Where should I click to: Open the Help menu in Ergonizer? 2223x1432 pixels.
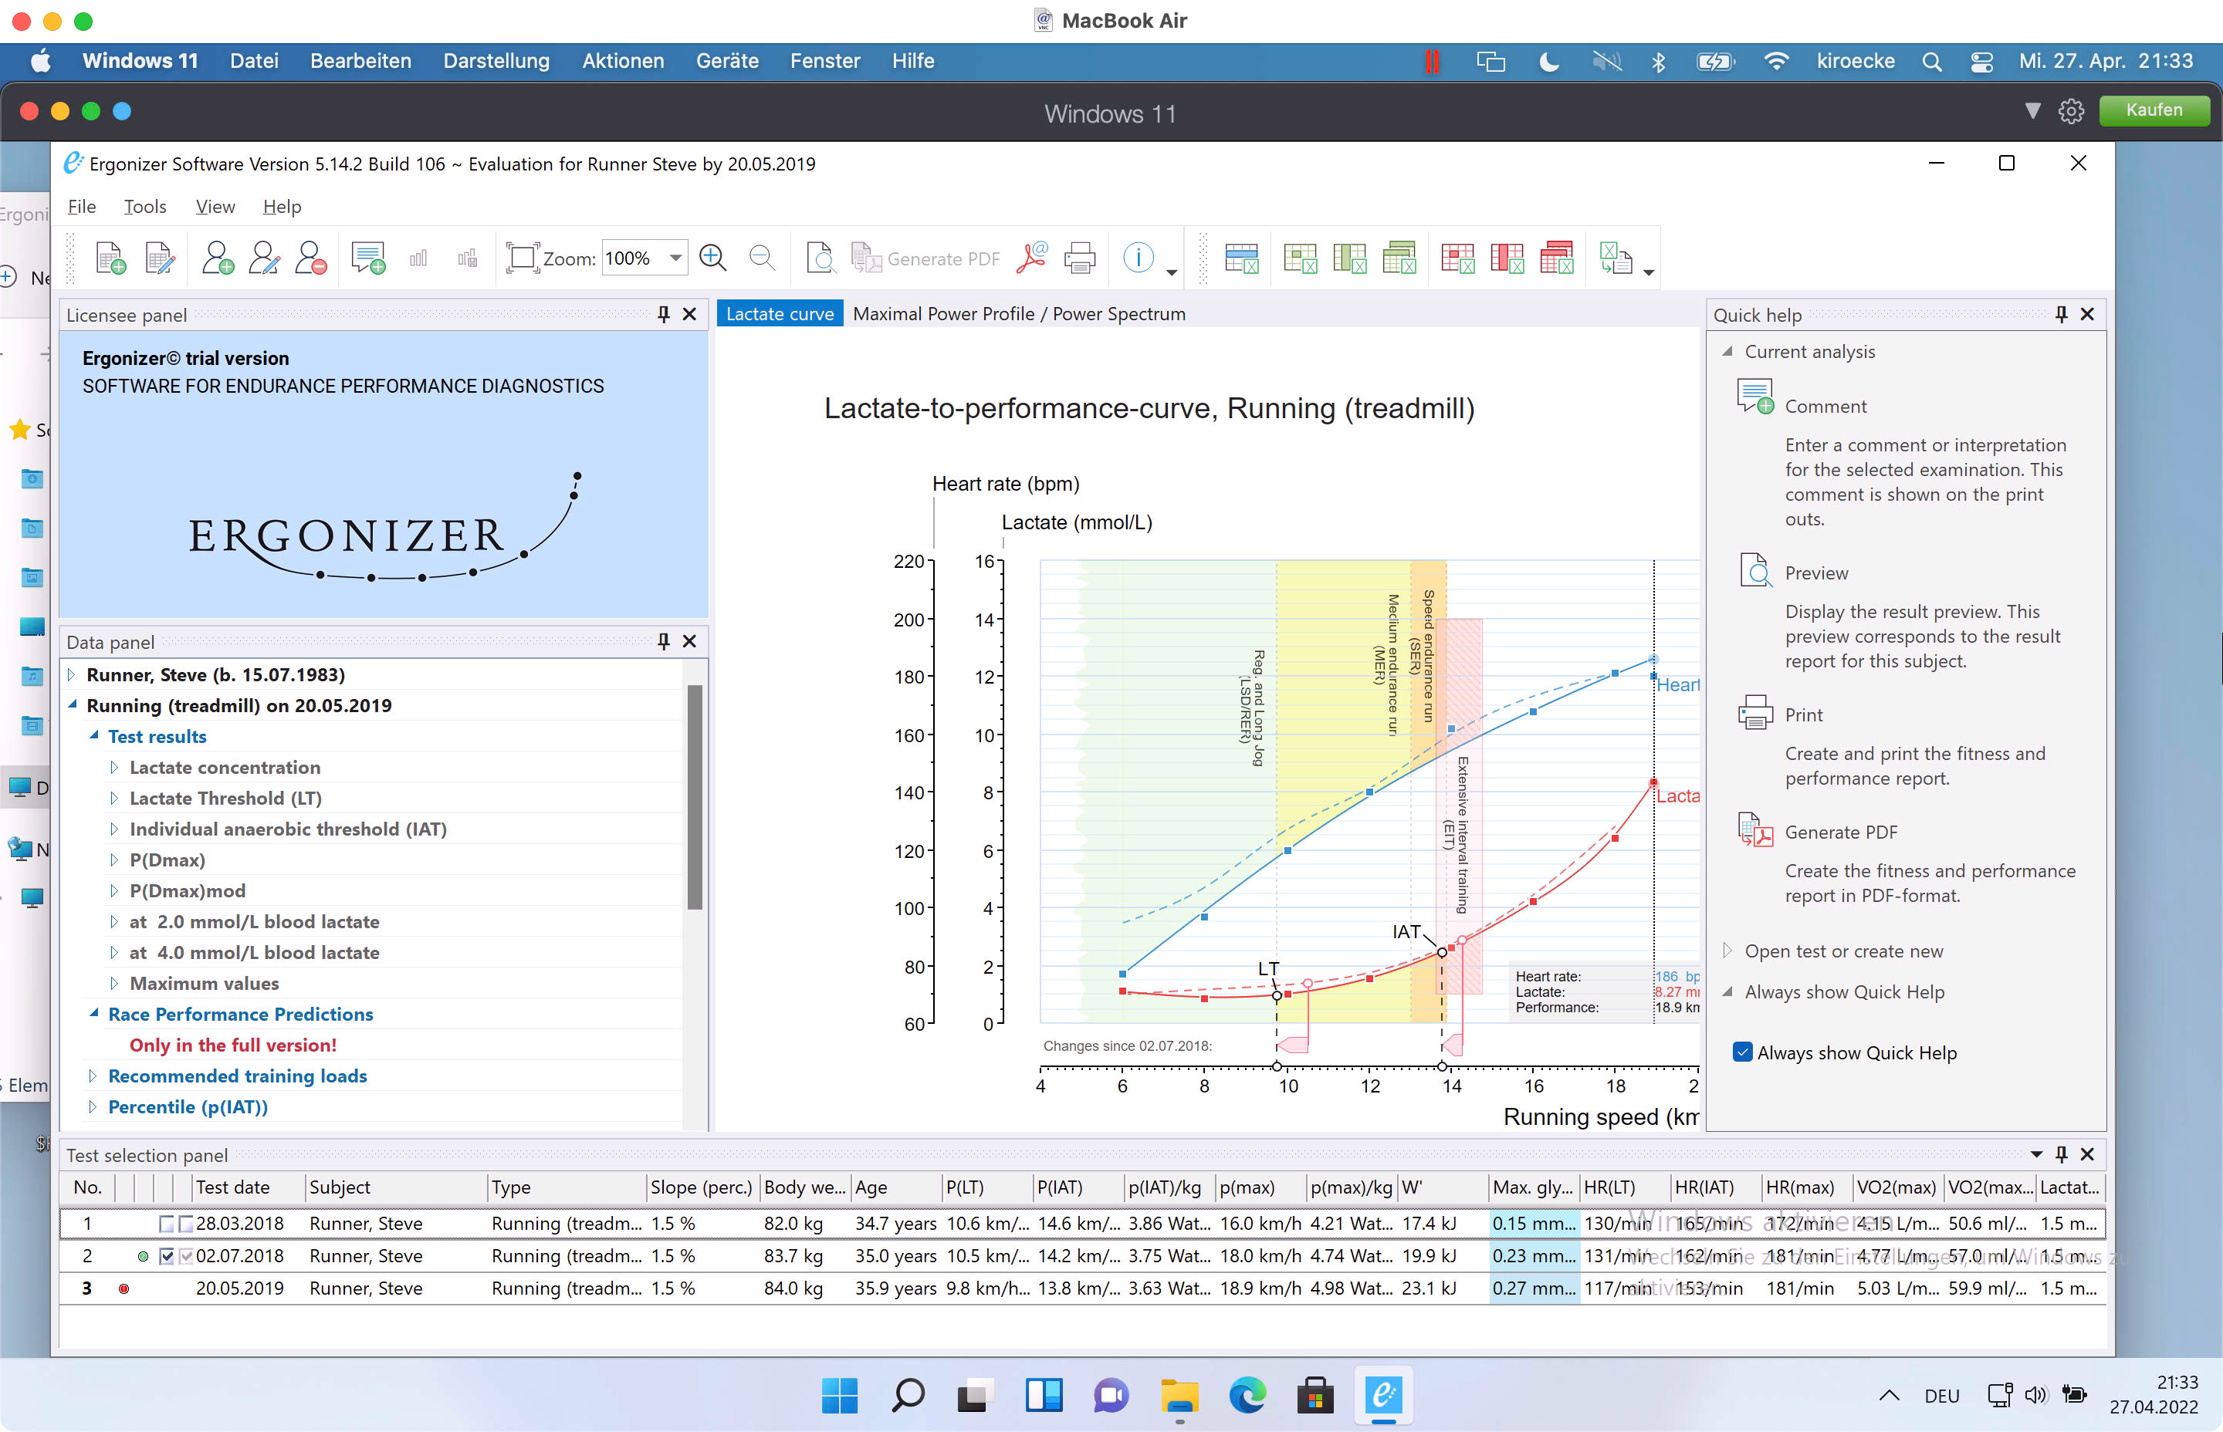[282, 205]
